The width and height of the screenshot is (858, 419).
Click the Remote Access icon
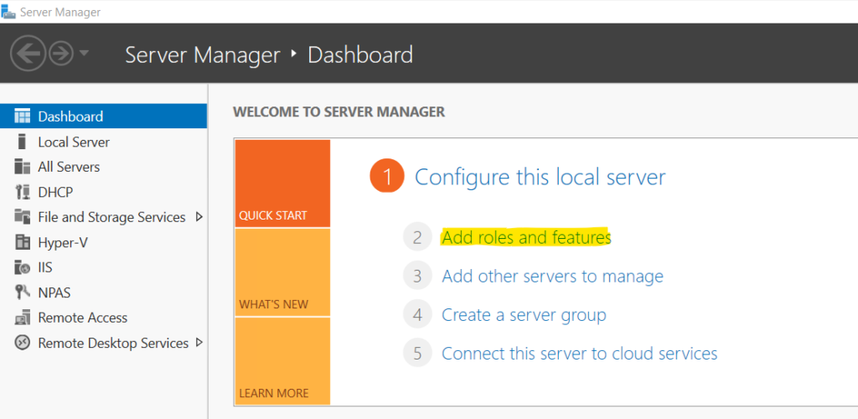23,318
